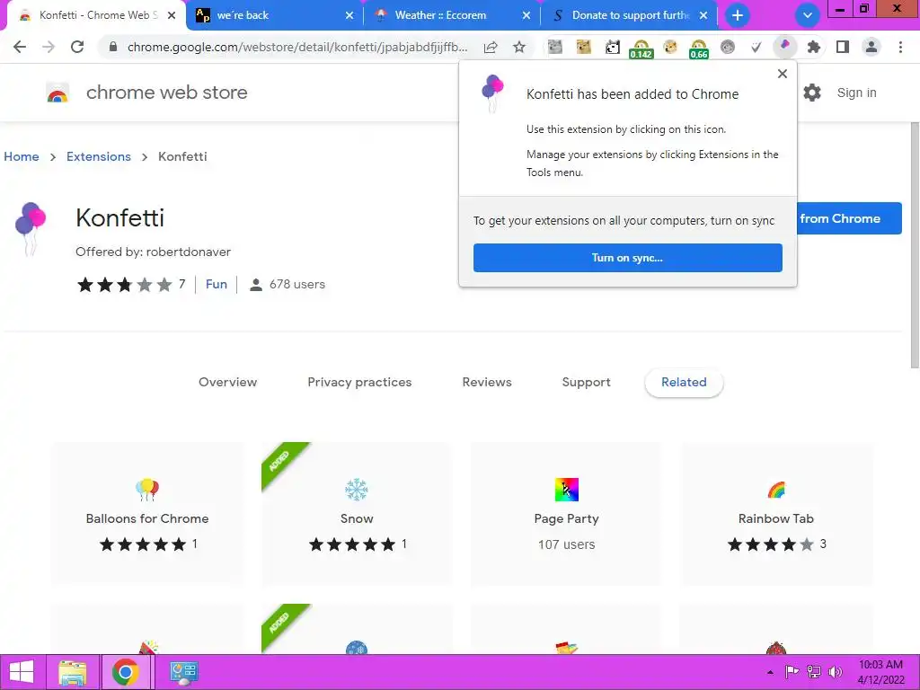Click Sign in link

tap(856, 93)
